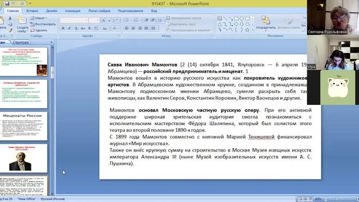Select the five-point star shape
The width and height of the screenshot is (359, 202).
[x=247, y=30]
